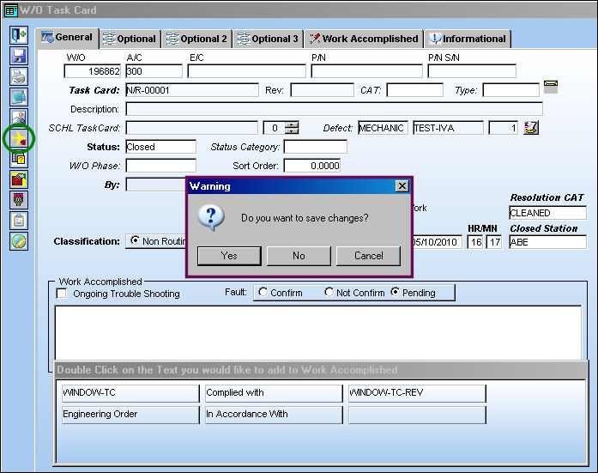Click the mountain picture icon in sidebar
The width and height of the screenshot is (598, 473).
[x=19, y=117]
